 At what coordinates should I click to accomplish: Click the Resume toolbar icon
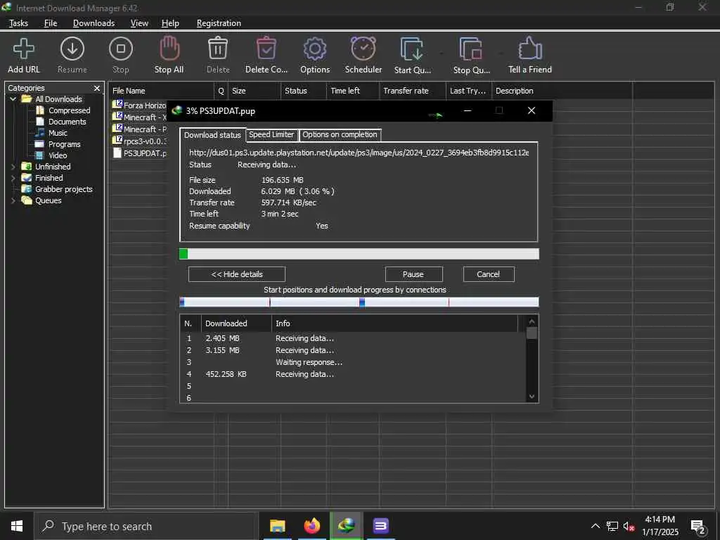[72, 49]
